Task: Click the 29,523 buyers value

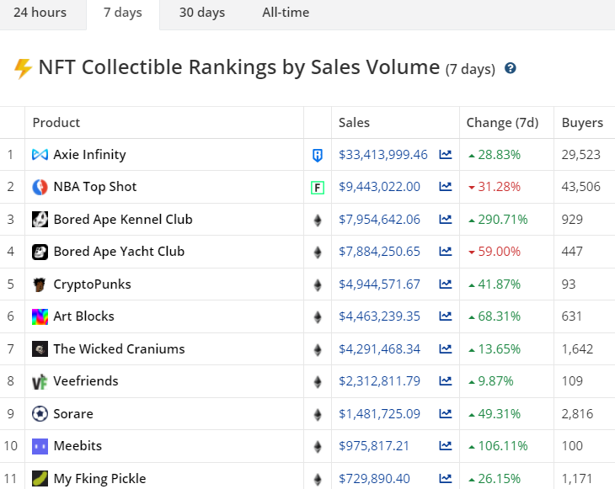Action: pos(580,155)
